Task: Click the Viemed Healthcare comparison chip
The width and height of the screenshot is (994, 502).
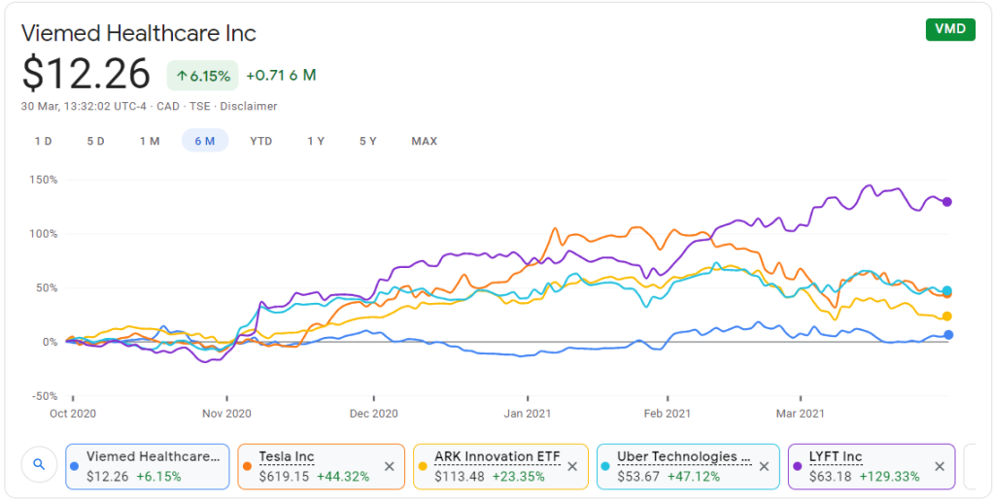Action: 147,466
